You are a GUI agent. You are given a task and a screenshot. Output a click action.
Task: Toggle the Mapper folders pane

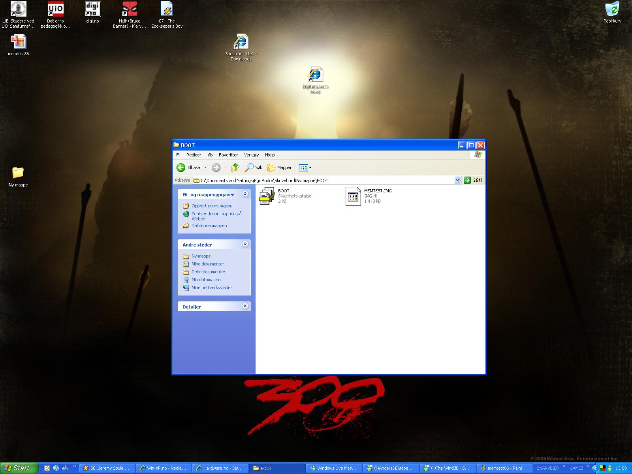pos(279,167)
